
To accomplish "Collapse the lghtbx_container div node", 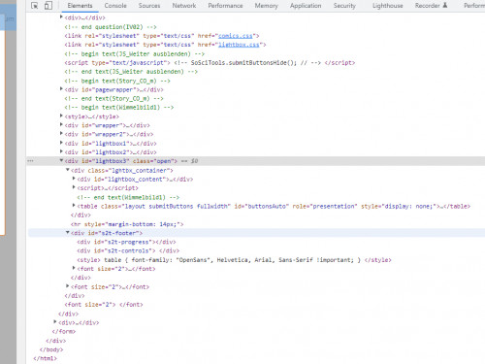I will pos(68,170).
